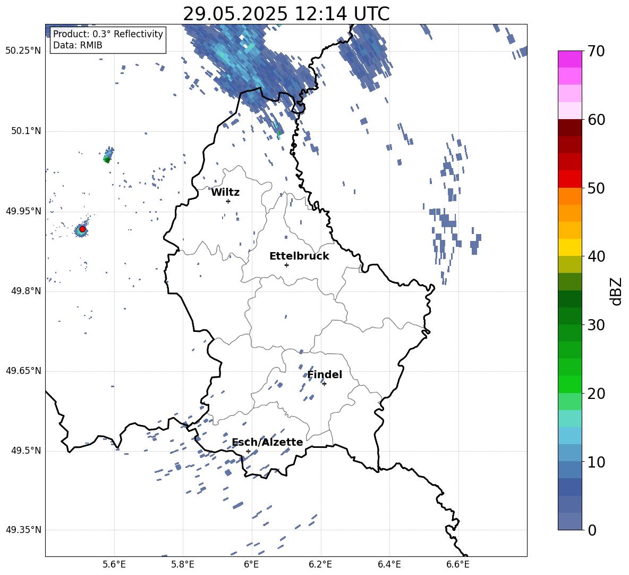Click the colorbar tick label 40

point(596,256)
